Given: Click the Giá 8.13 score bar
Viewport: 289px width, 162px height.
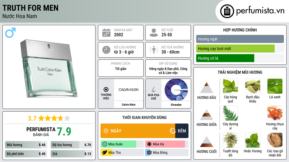Looking at the screenshot, I should (x=72, y=154).
